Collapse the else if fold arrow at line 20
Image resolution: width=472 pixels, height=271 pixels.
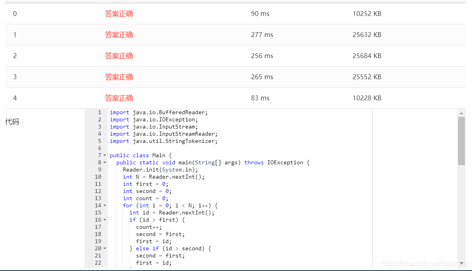click(105, 249)
